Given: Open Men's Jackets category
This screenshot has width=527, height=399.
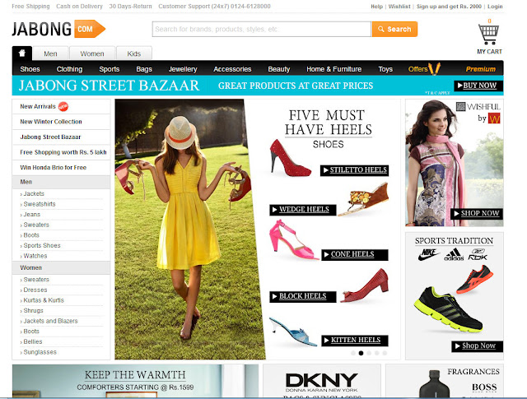Looking at the screenshot, I should (x=34, y=194).
